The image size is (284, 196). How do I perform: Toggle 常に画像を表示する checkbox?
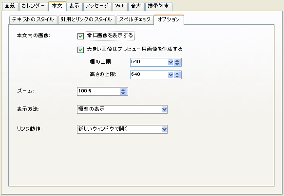(x=80, y=36)
